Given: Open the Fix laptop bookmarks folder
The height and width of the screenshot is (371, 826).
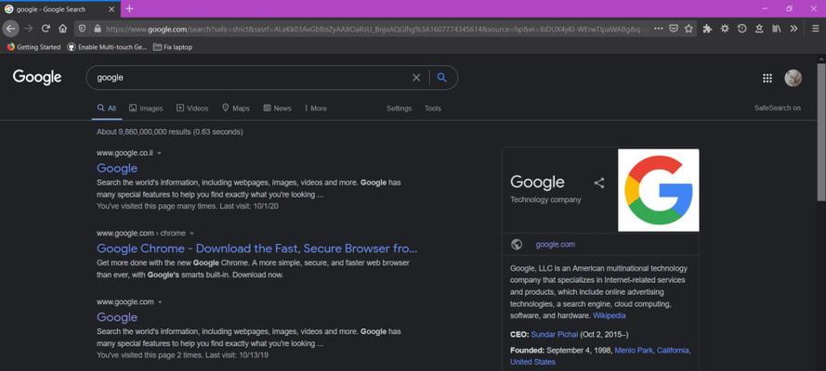Looking at the screenshot, I should click(x=173, y=47).
